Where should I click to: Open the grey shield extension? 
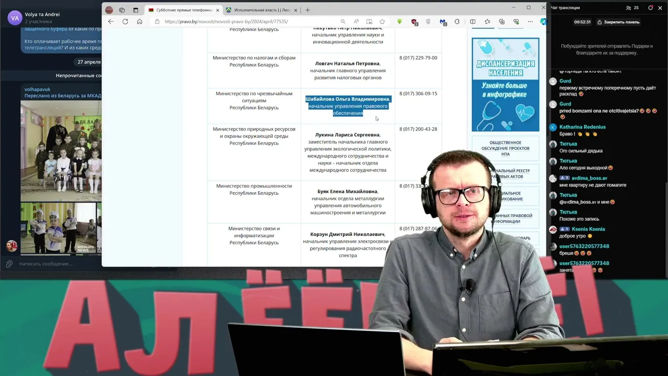[428, 21]
